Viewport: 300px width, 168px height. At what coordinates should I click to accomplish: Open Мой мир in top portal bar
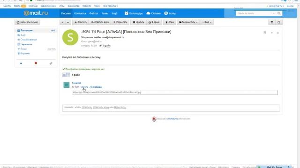coord(33,6)
